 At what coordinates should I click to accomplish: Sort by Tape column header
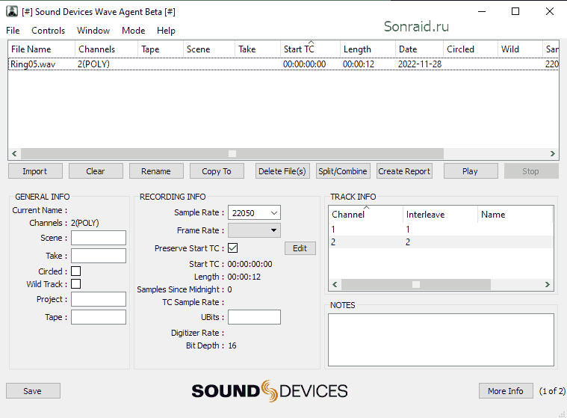click(x=161, y=49)
